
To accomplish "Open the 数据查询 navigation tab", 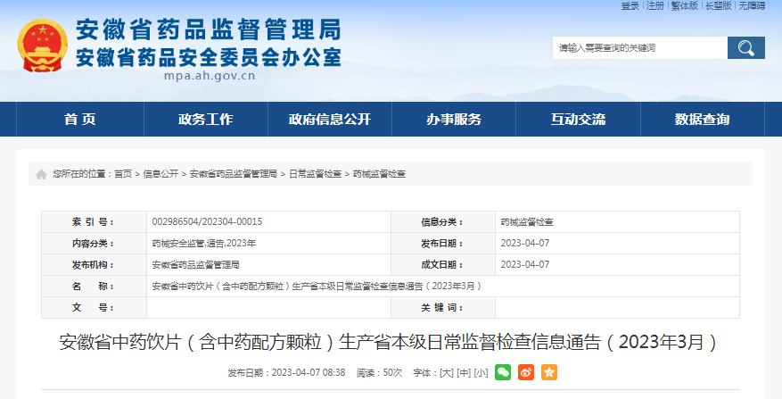I will pos(703,119).
